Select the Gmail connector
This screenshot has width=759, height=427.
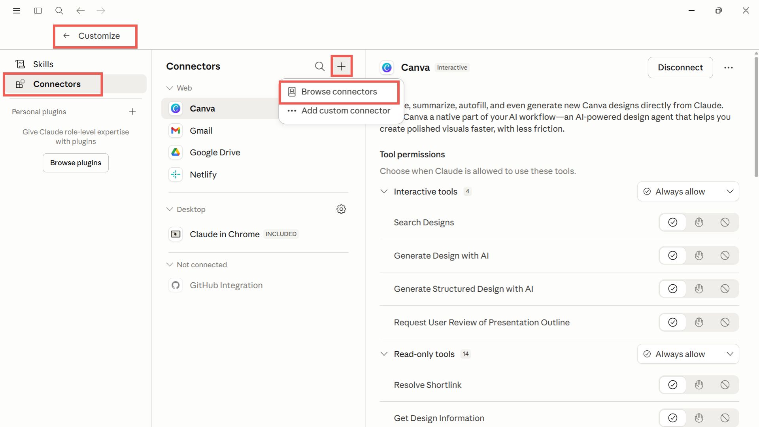[x=201, y=130]
